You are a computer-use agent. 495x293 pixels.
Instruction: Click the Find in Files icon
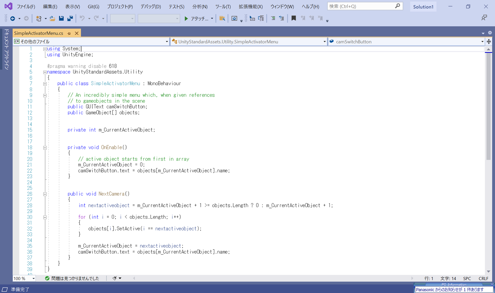pos(222,18)
